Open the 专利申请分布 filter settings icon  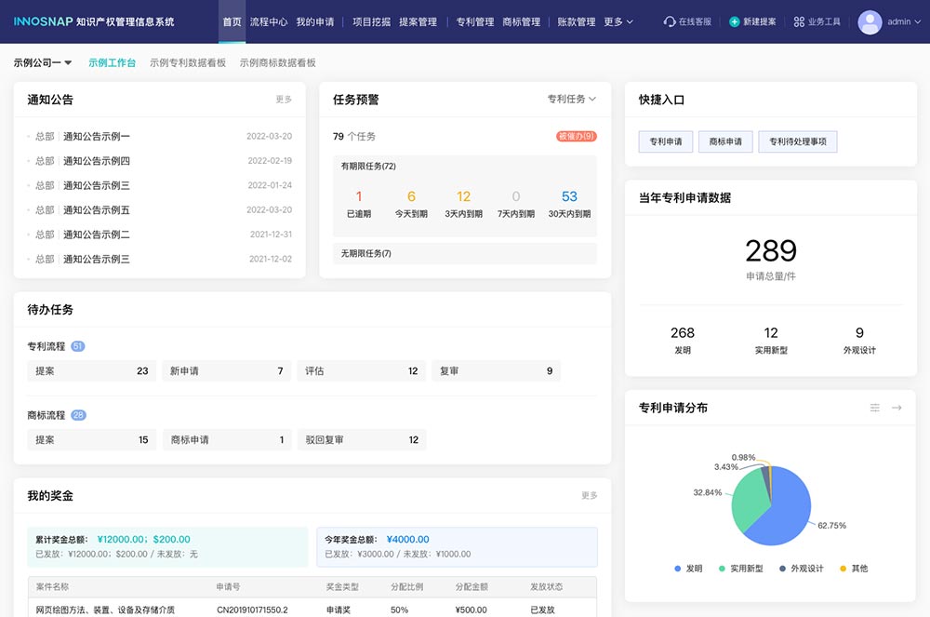pos(874,408)
